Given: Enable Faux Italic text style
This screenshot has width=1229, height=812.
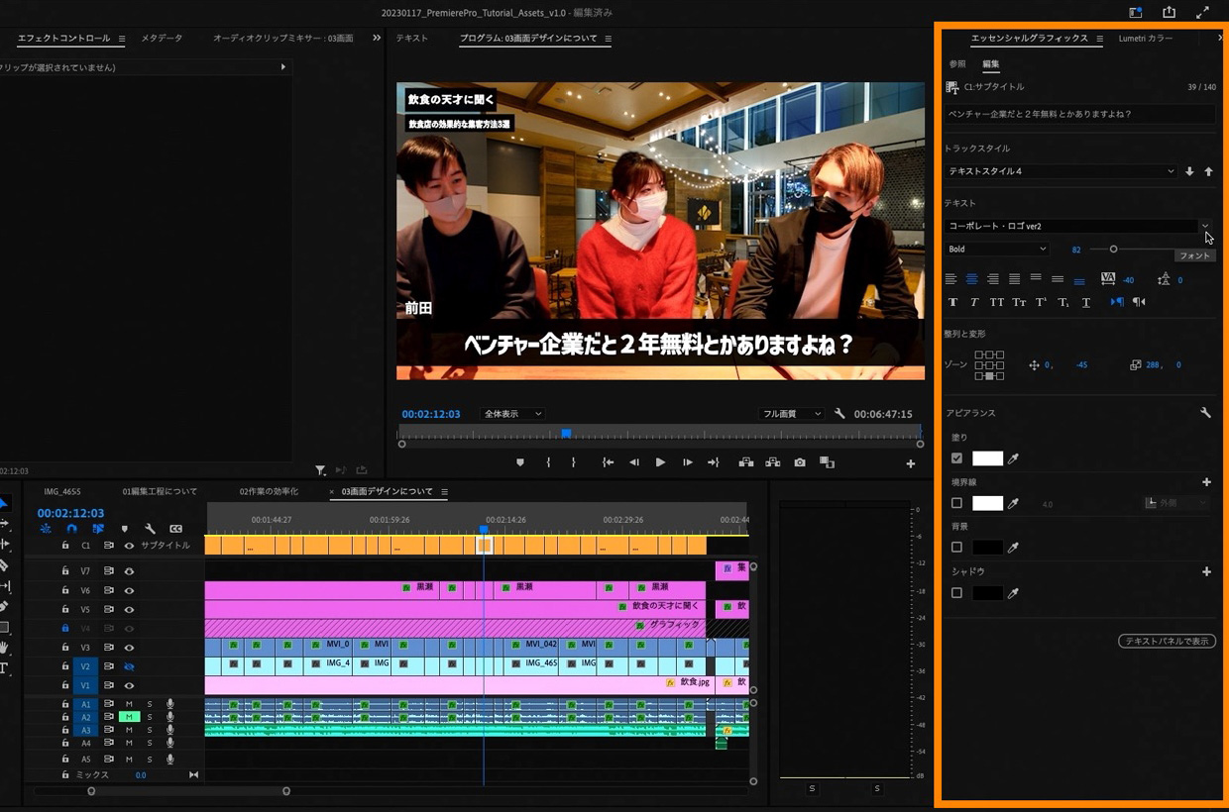Looking at the screenshot, I should coord(974,302).
